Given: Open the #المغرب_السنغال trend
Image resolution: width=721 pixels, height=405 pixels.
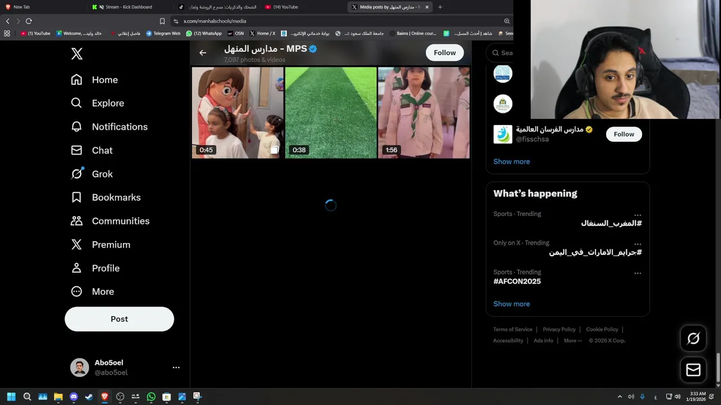Looking at the screenshot, I should pyautogui.click(x=611, y=223).
